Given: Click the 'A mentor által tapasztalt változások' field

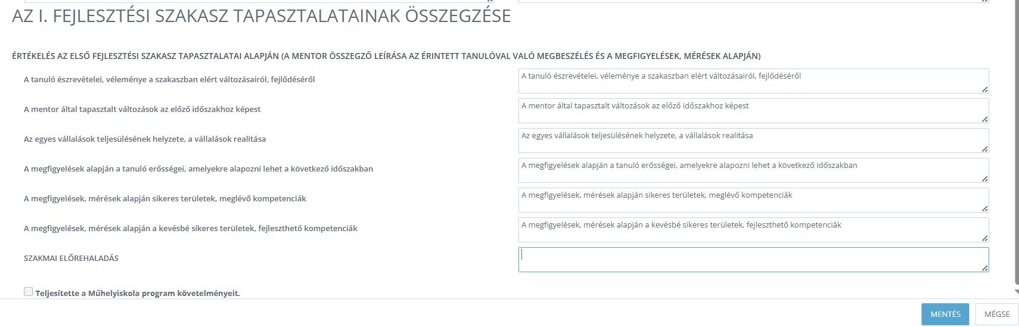Looking at the screenshot, I should (x=753, y=111).
